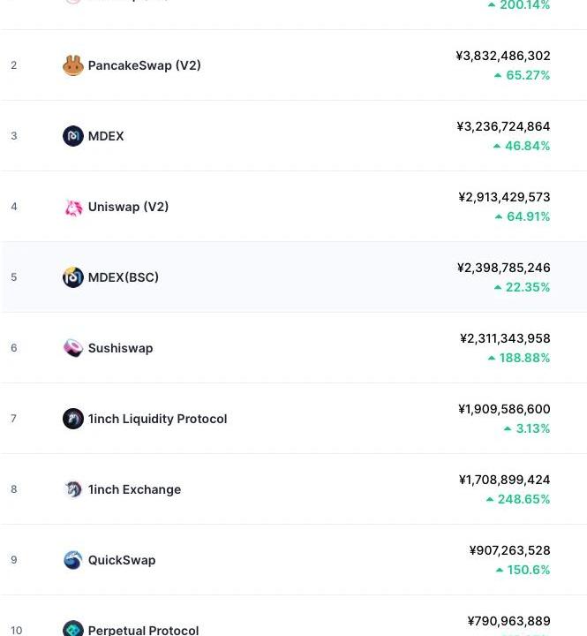The width and height of the screenshot is (587, 636).
Task: Click the MDEX(BSC) logo icon
Action: (73, 277)
